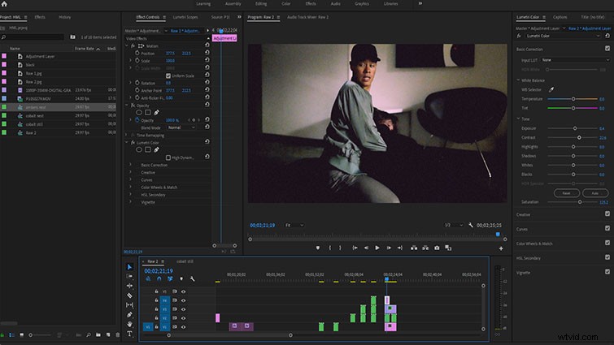Create new bin in Project panel

[x=98, y=334]
